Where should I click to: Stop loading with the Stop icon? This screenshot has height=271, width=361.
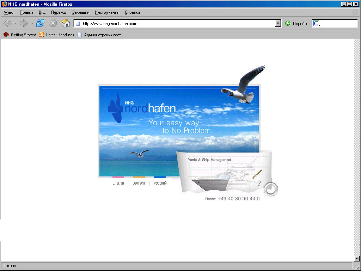pyautogui.click(x=53, y=23)
